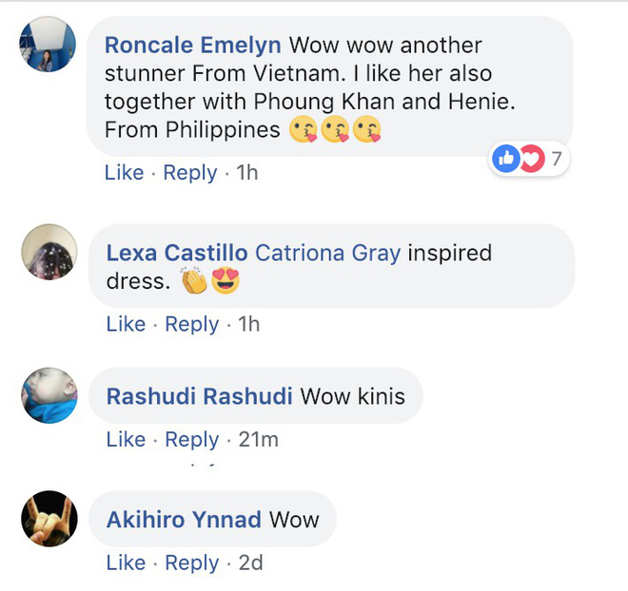Click the blue thumbs-up reaction icon
The image size is (628, 591).
pos(506,160)
